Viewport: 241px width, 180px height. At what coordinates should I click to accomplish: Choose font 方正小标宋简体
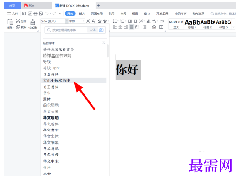click(x=74, y=80)
